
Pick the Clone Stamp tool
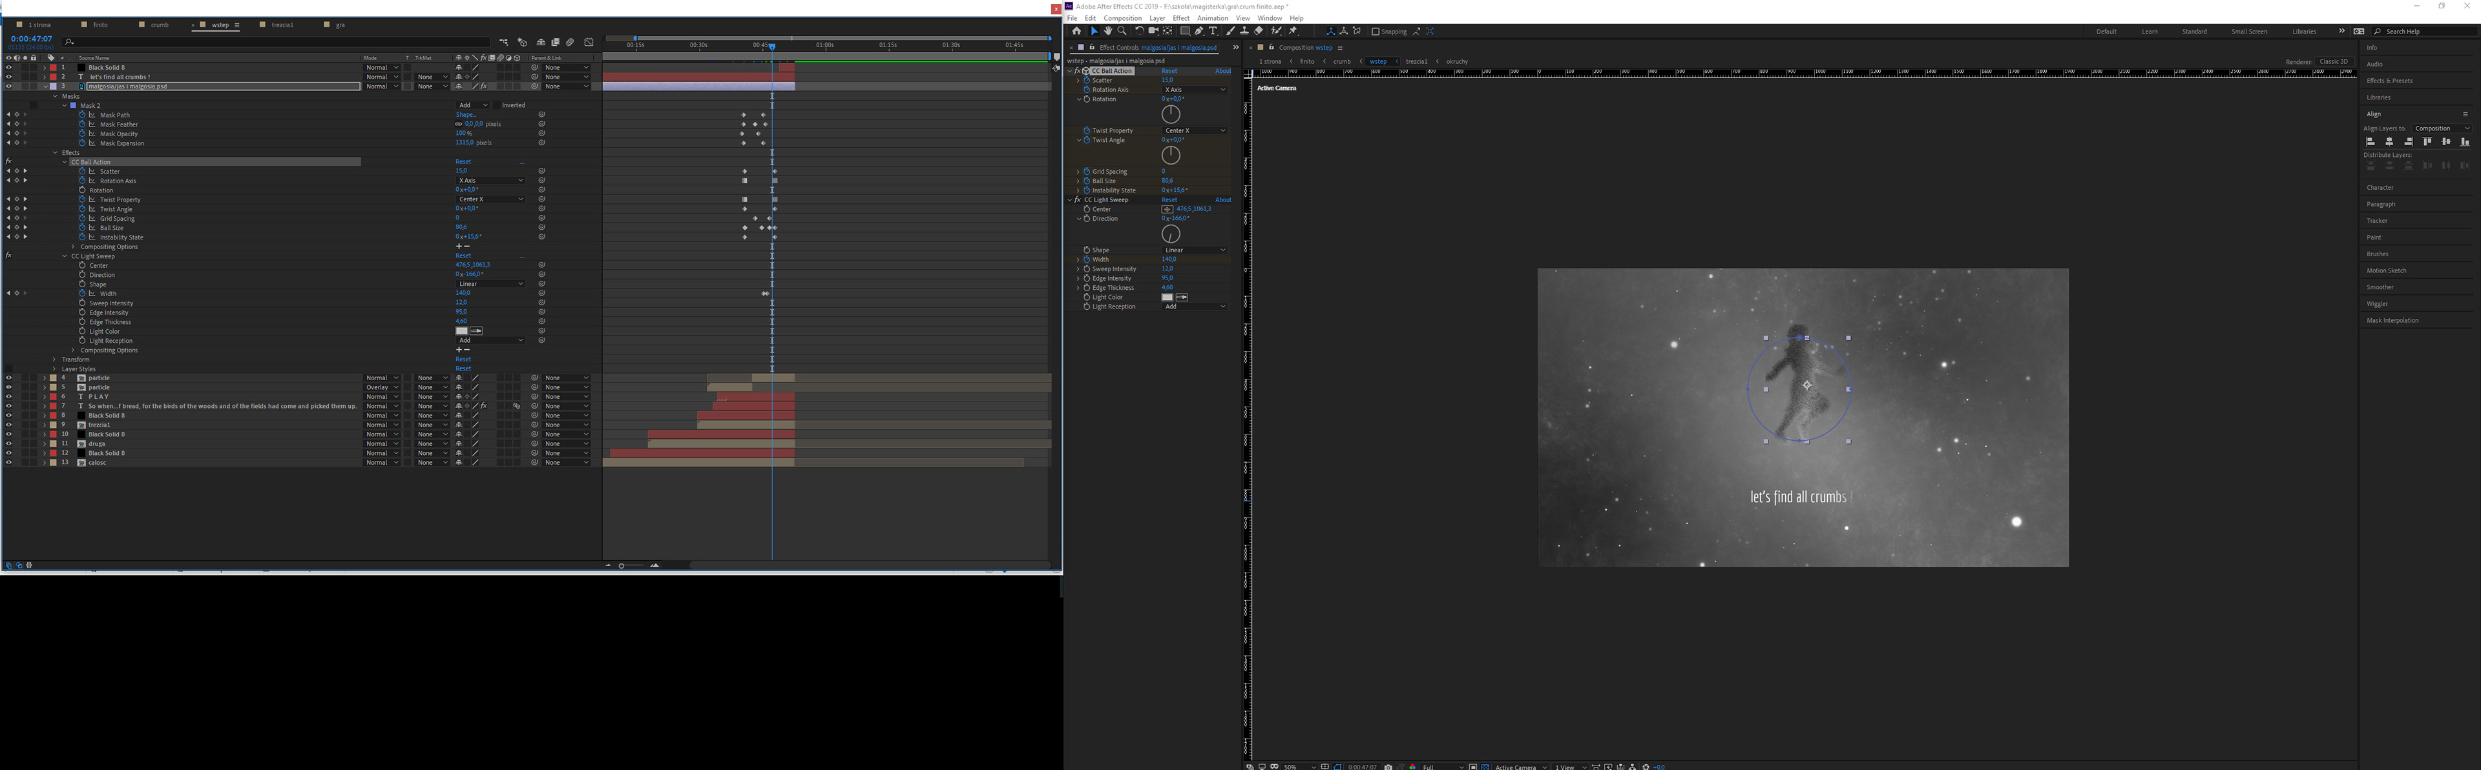coord(1244,31)
